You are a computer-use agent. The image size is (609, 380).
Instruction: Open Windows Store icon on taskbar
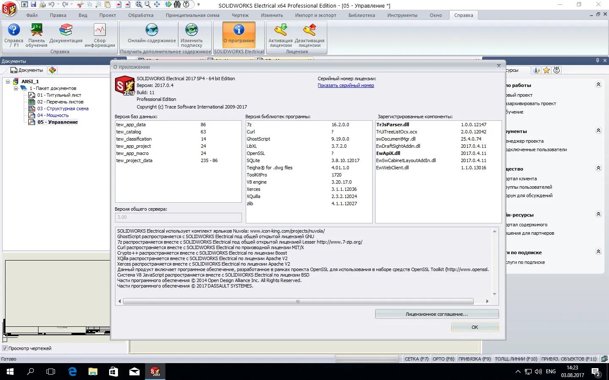(x=113, y=372)
